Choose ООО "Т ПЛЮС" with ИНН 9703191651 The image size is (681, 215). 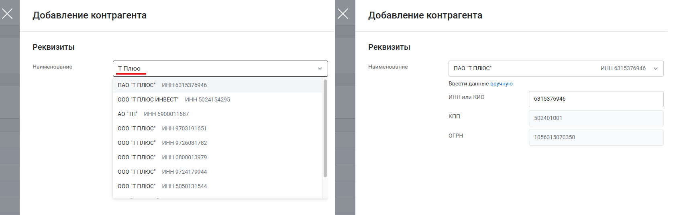tap(217, 128)
